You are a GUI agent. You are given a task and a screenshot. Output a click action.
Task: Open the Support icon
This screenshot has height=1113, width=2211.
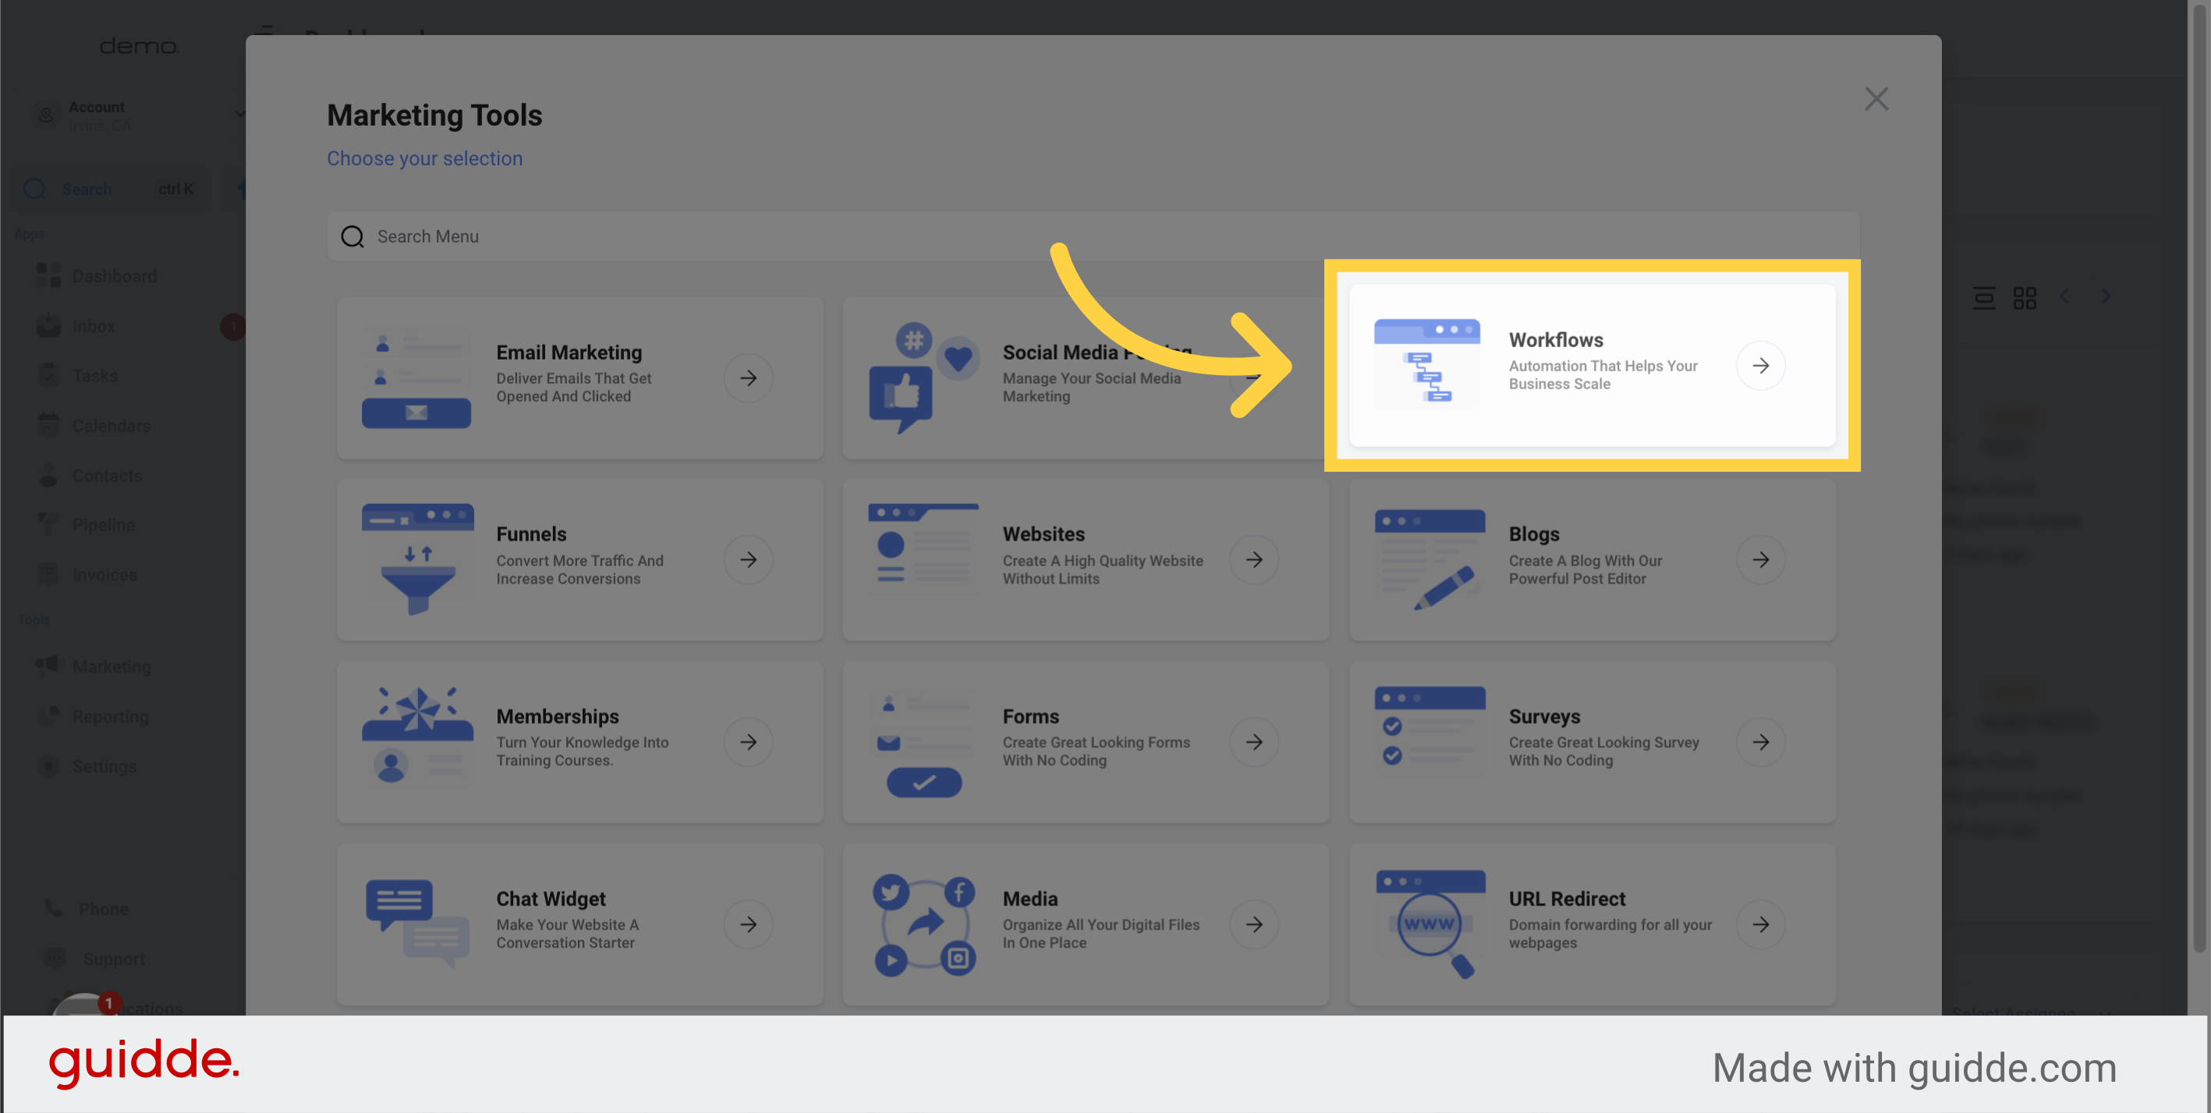[x=49, y=958]
